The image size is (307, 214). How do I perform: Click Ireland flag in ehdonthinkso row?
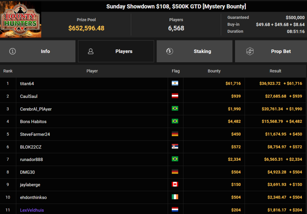(175, 197)
